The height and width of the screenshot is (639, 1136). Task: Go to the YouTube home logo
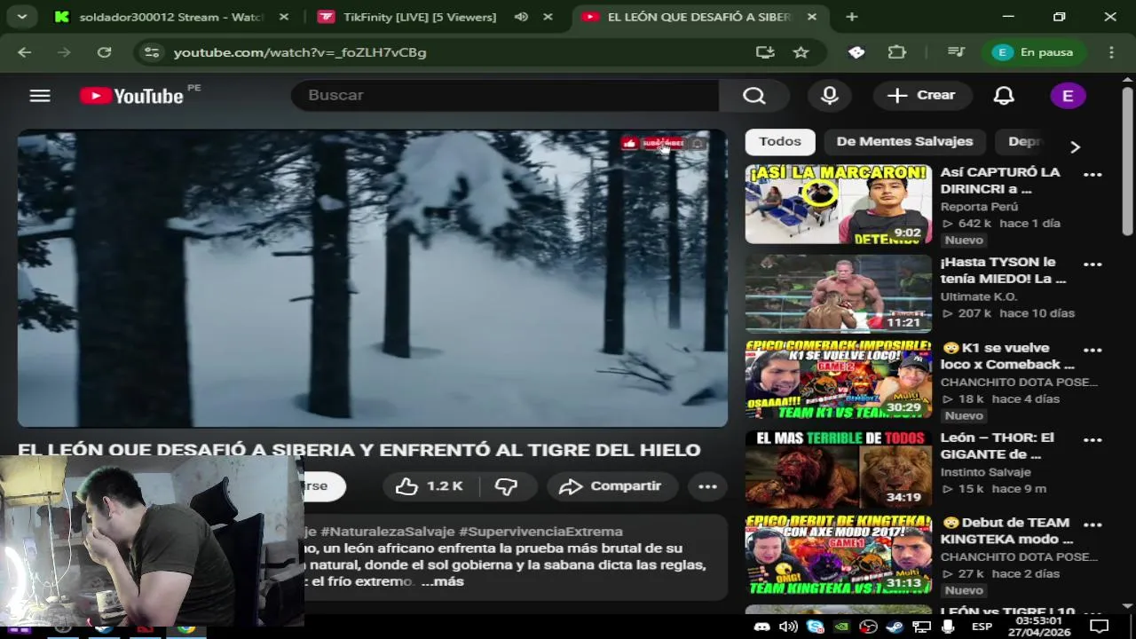click(131, 96)
